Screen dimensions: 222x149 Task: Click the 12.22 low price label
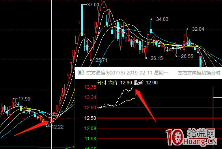58,127
